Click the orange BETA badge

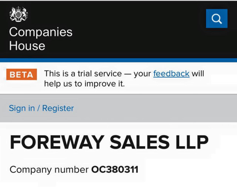click(21, 75)
